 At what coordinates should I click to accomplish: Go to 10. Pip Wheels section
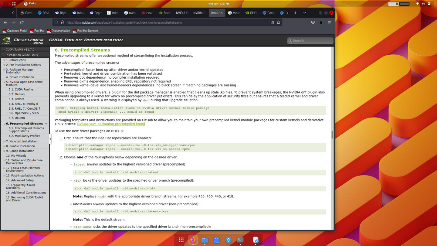(16, 155)
